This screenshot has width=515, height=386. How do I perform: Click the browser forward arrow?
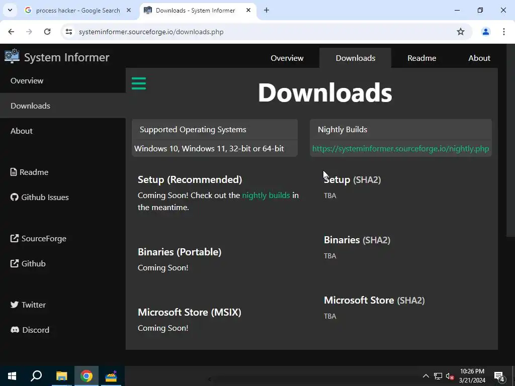(x=29, y=32)
